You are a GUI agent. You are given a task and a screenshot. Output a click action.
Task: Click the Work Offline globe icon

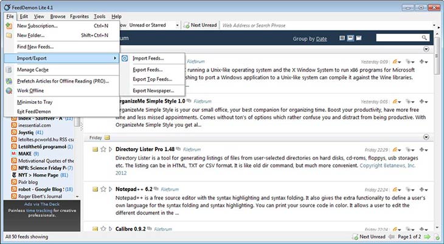[x=9, y=90]
